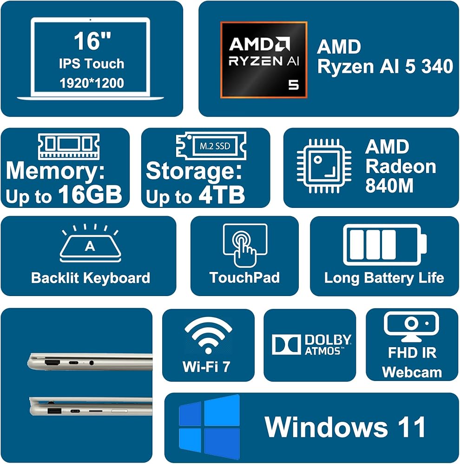Select the GPU processor chip icon
This screenshot has width=460, height=464.
click(x=324, y=166)
